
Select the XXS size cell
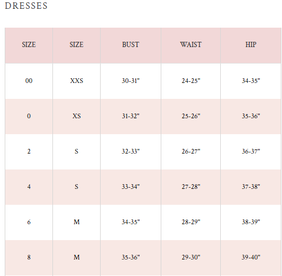point(77,81)
